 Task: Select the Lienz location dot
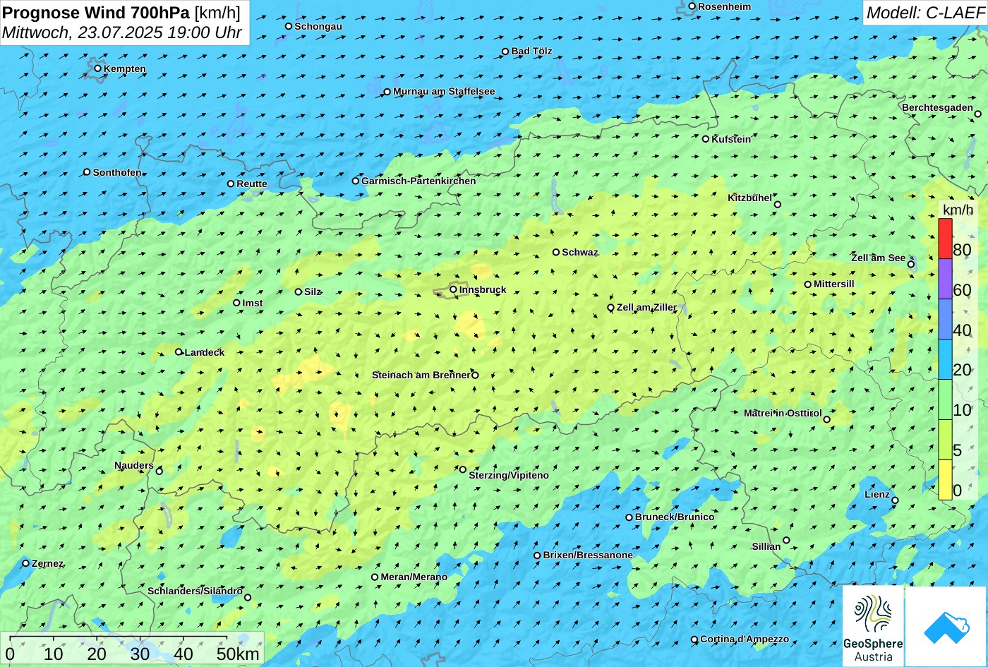pos(895,500)
